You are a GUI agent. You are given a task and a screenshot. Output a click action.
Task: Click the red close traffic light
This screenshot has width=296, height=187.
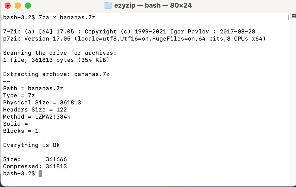point(8,5)
